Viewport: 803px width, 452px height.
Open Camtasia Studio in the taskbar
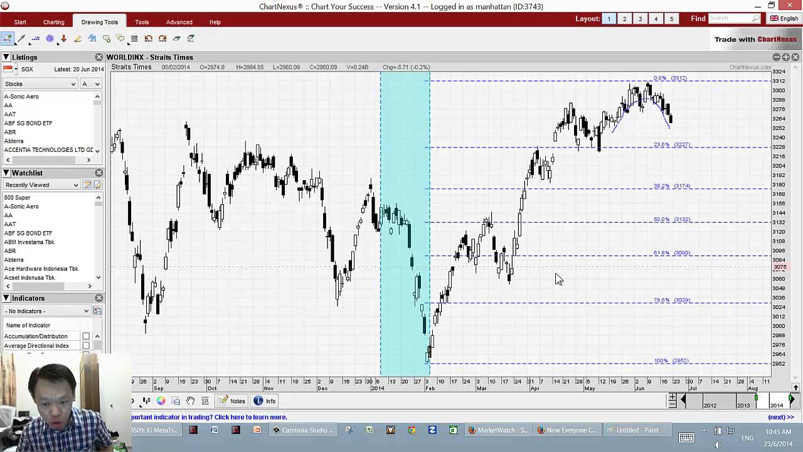(x=303, y=430)
